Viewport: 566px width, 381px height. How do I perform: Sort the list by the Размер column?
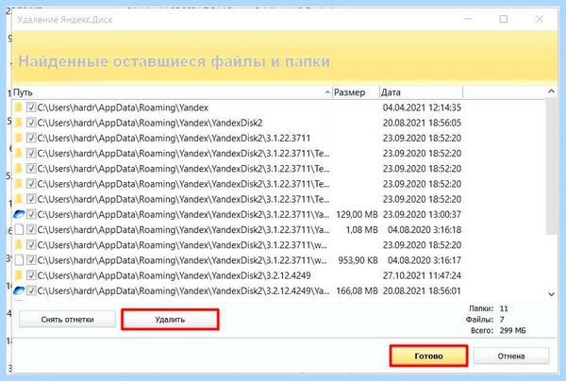[356, 92]
